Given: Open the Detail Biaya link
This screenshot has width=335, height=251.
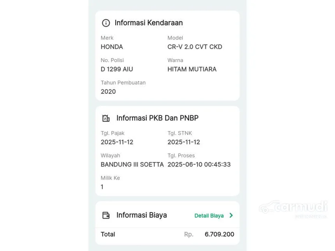Looking at the screenshot, I should tap(209, 216).
